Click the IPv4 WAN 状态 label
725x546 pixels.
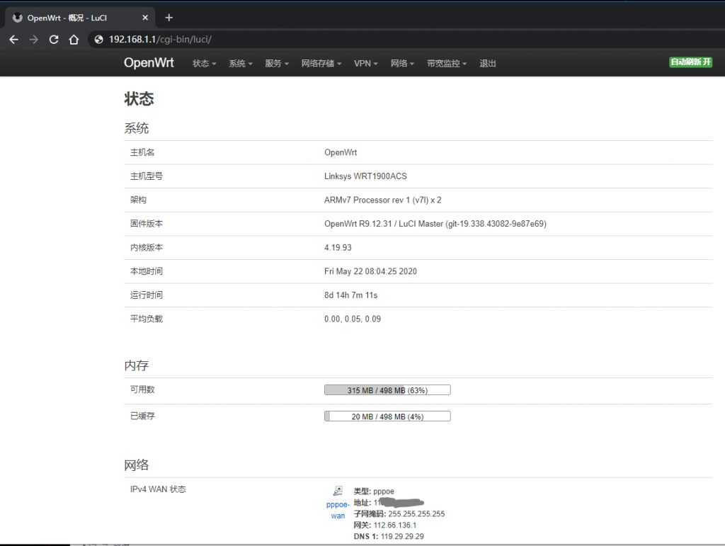(158, 489)
